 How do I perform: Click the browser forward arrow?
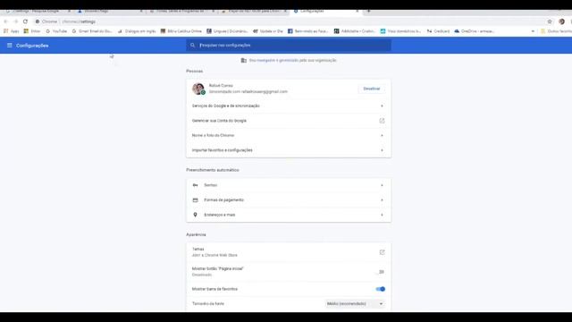(16, 21)
